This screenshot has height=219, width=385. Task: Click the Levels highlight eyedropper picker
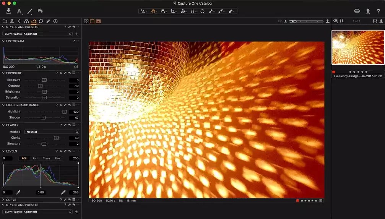(63, 192)
